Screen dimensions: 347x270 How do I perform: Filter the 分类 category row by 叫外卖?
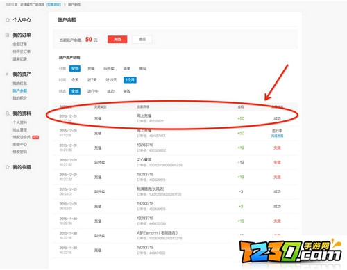(109, 68)
